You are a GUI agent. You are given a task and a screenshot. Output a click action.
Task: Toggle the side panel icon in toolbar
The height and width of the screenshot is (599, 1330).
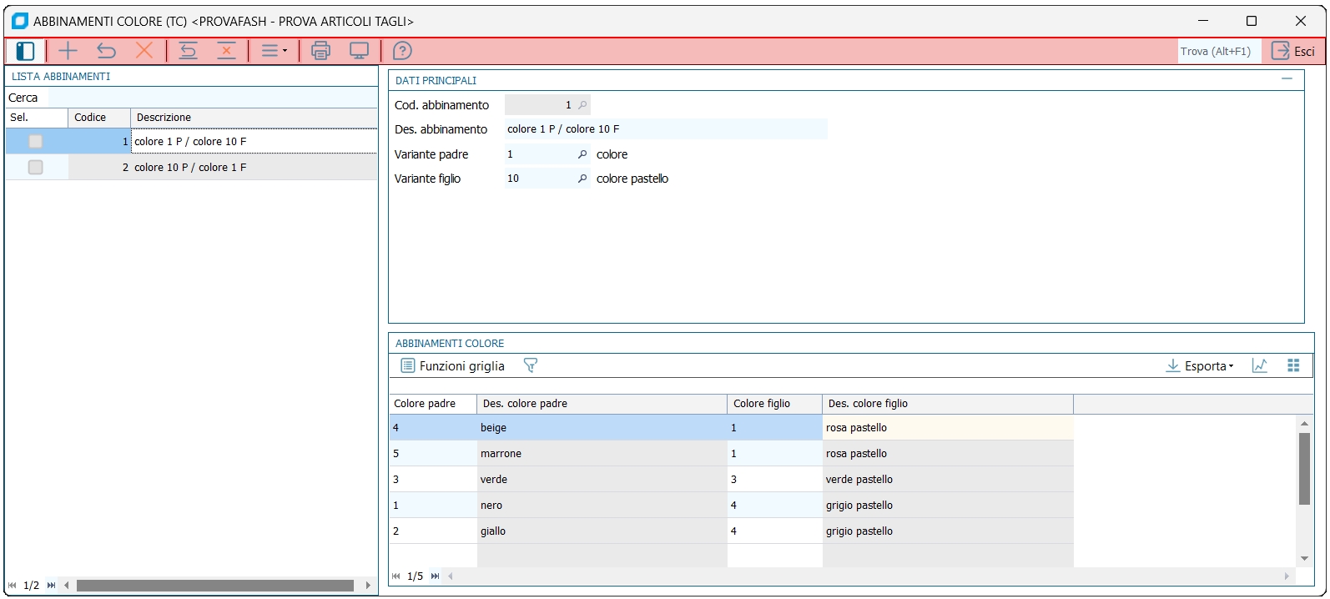[x=25, y=51]
